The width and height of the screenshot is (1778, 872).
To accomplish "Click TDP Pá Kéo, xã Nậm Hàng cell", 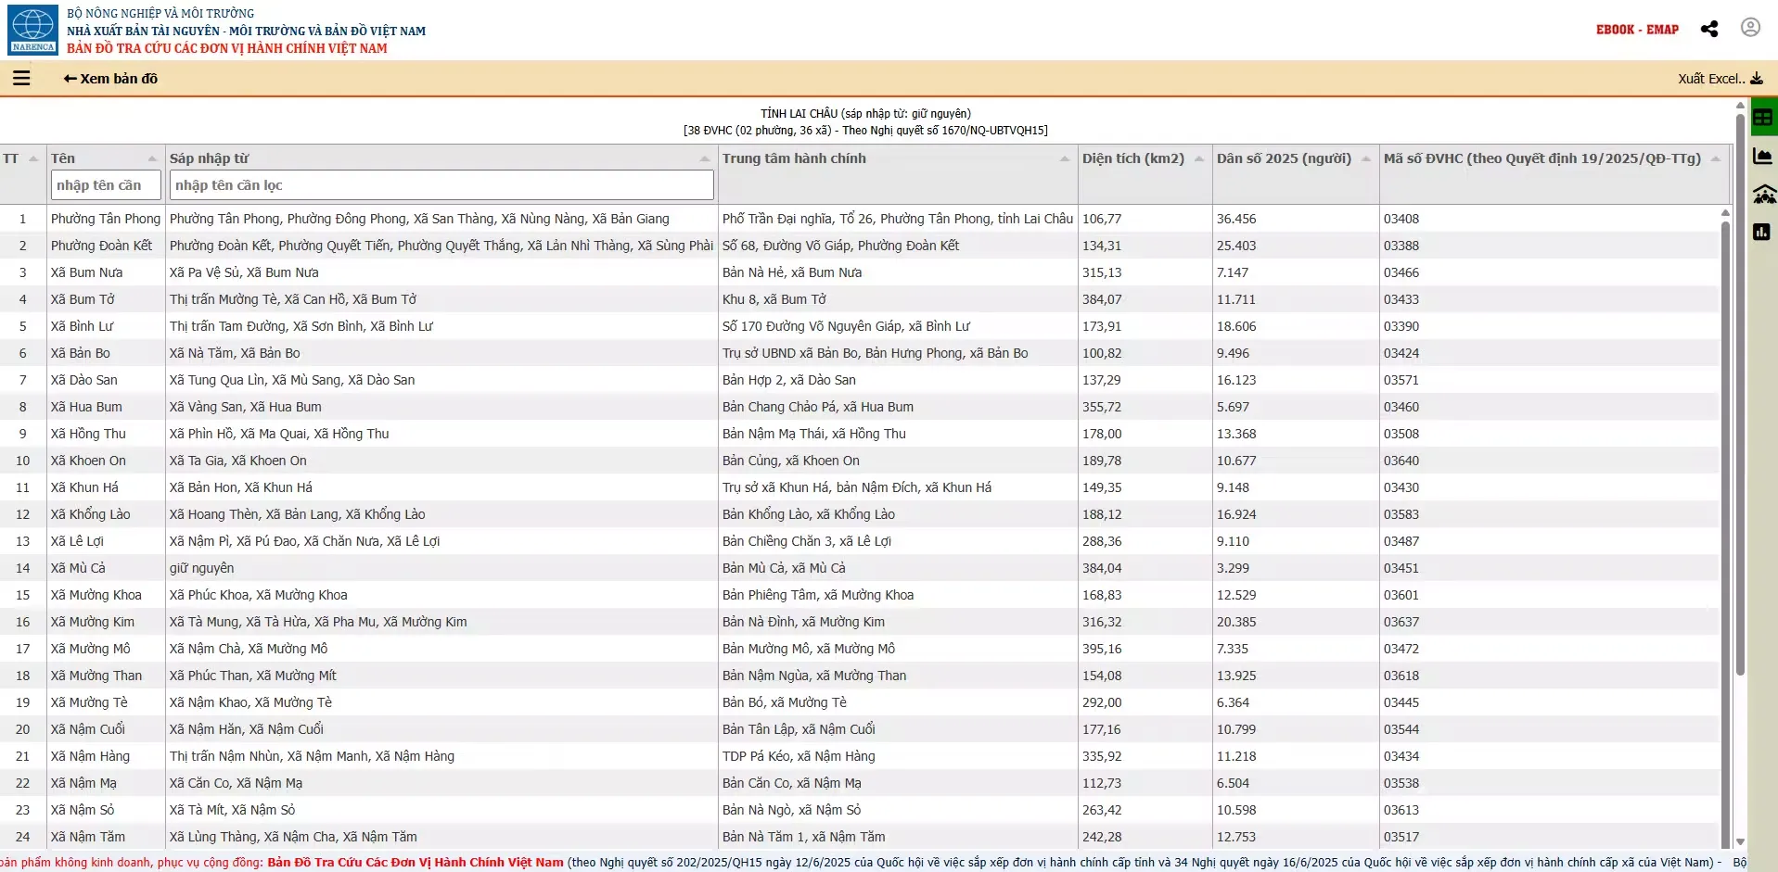I will [x=799, y=756].
